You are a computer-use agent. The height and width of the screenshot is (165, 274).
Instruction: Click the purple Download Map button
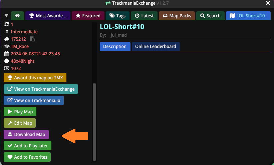point(26,134)
